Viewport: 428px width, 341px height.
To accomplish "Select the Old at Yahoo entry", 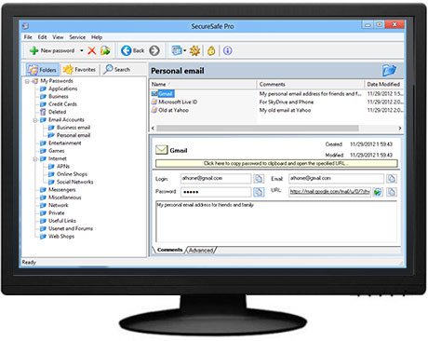I will pyautogui.click(x=173, y=110).
